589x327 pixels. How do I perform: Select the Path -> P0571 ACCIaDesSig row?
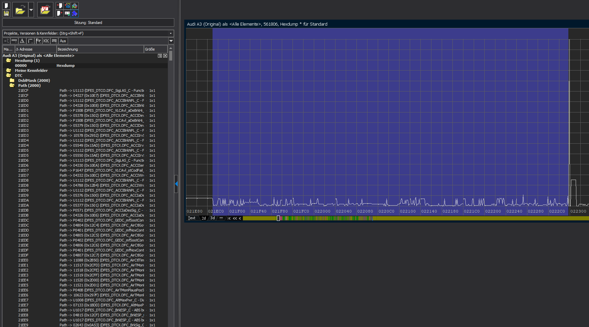pos(85,210)
